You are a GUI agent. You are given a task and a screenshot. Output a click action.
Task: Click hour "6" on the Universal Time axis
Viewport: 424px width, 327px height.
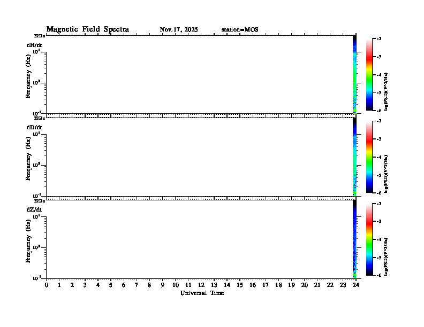tap(124, 285)
